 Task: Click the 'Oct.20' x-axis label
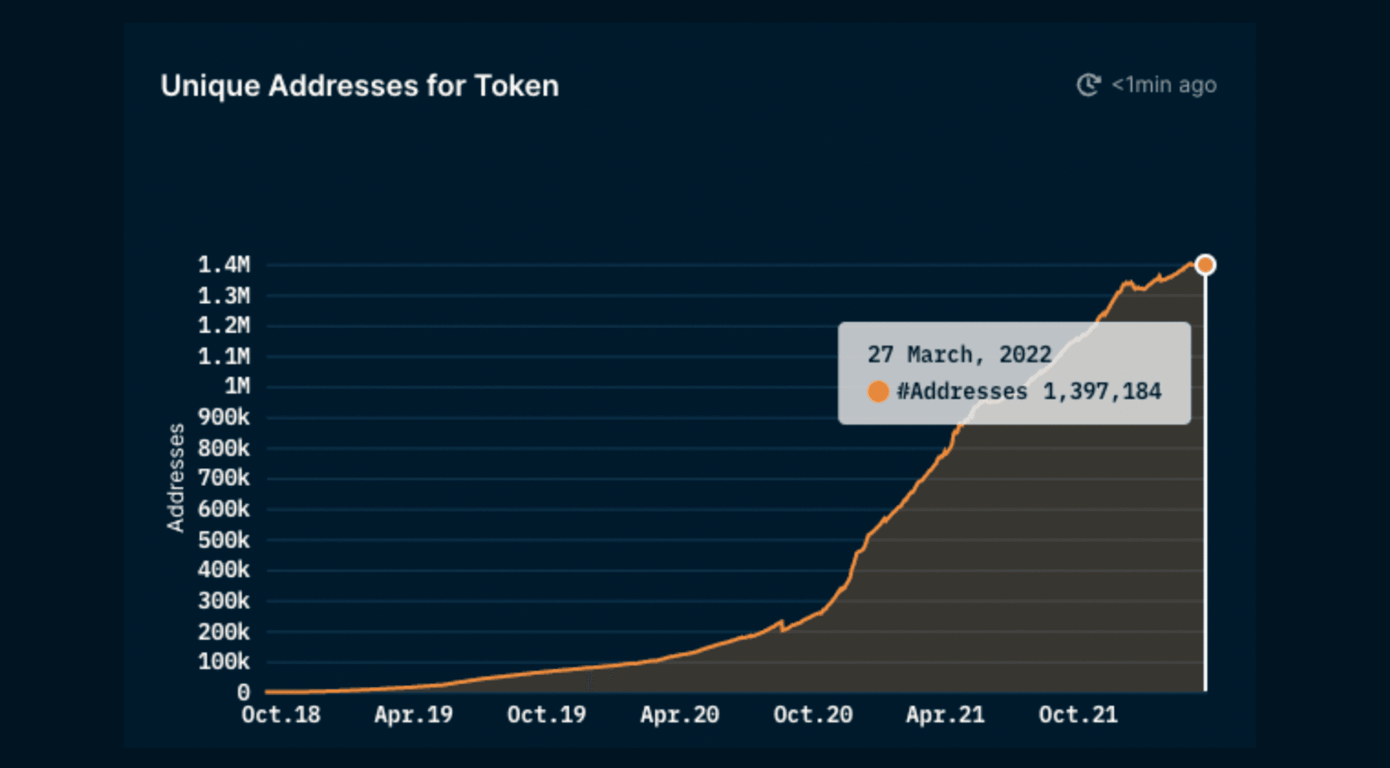click(812, 715)
